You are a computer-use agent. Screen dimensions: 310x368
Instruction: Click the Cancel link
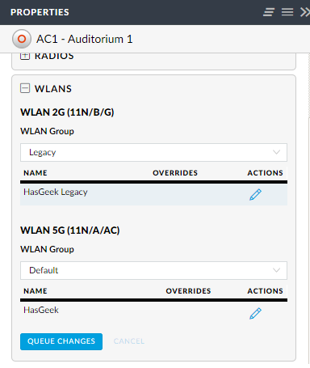(129, 341)
